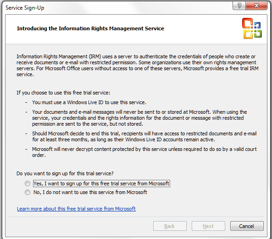This screenshot has height=239, width=272.
Task: Select 'Yes, I want to sign up' radio button
Action: (28, 183)
